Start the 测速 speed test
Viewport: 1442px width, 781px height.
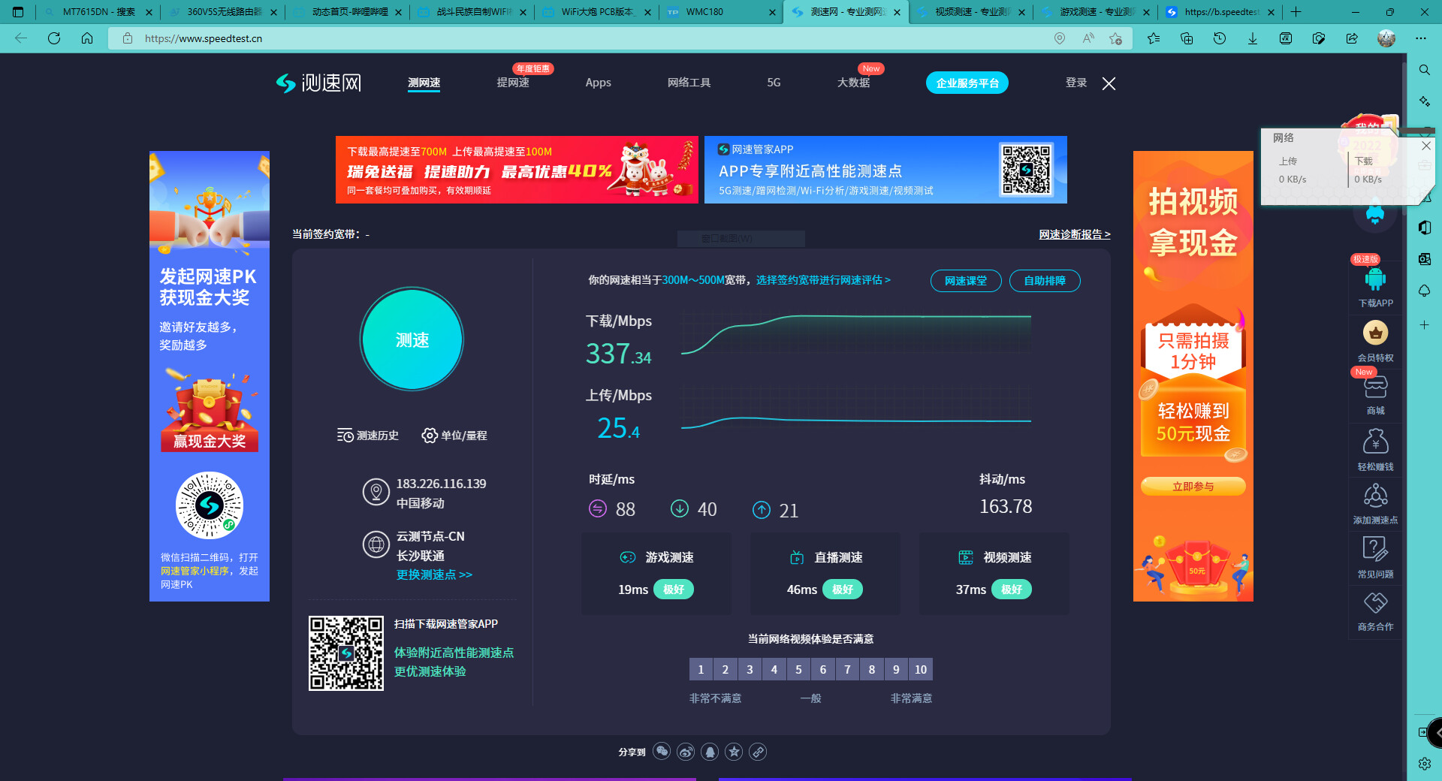click(412, 339)
